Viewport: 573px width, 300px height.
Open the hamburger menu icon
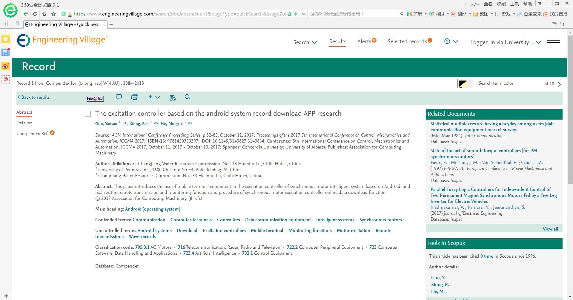[x=553, y=43]
